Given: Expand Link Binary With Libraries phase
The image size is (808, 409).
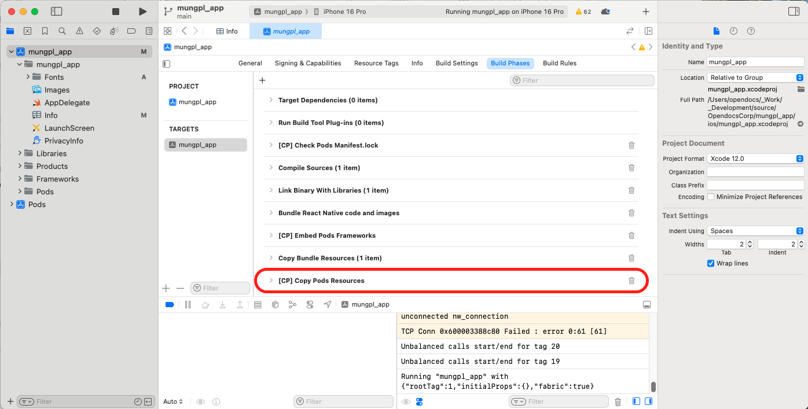Looking at the screenshot, I should click(270, 190).
